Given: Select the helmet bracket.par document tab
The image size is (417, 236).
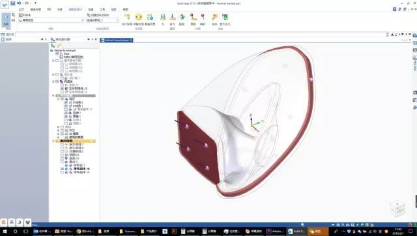Looking at the screenshot, I should pos(117,40).
